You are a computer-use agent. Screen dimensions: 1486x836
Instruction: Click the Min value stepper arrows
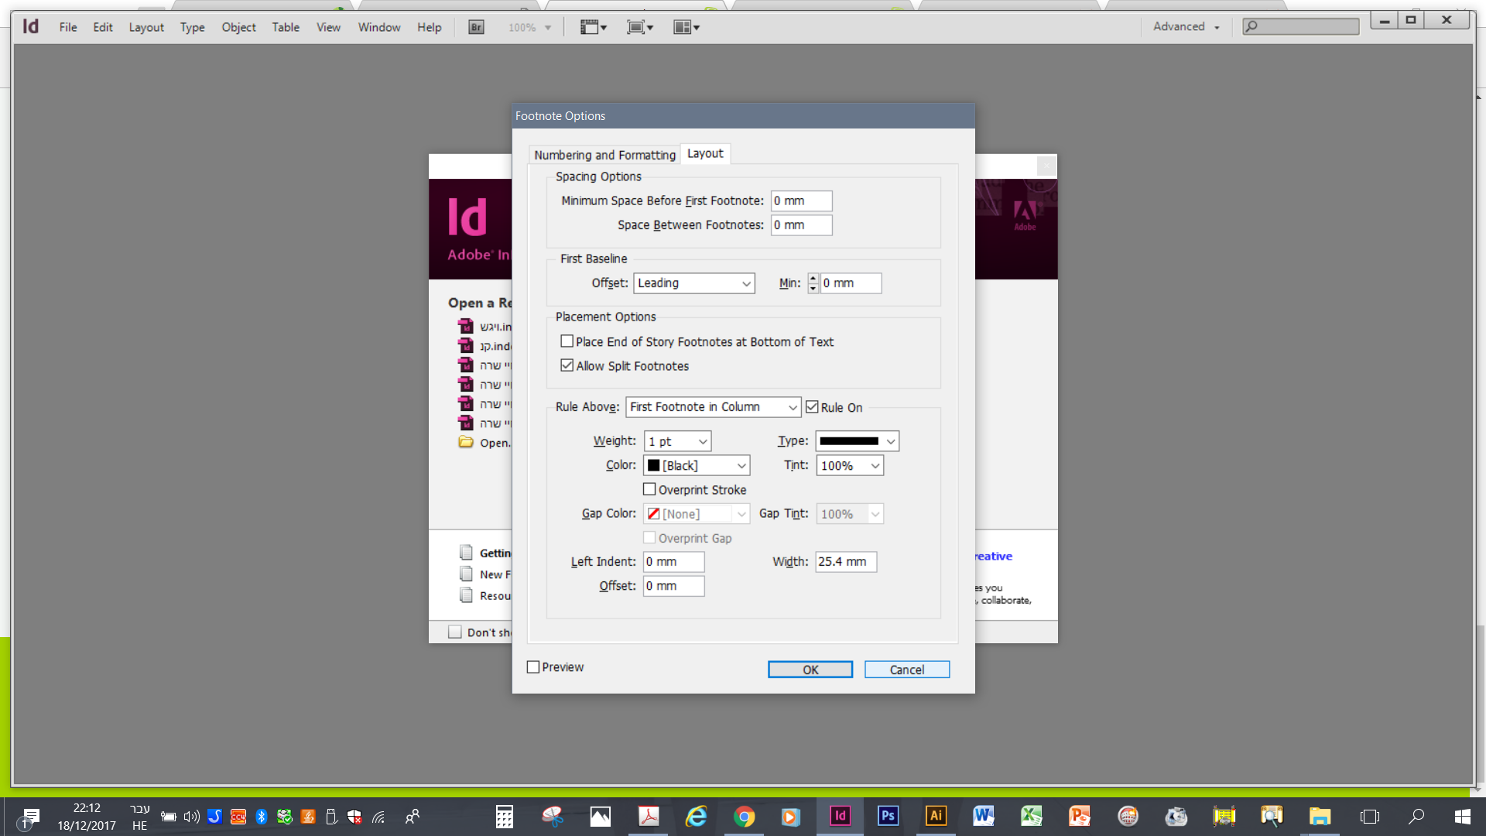coord(813,283)
